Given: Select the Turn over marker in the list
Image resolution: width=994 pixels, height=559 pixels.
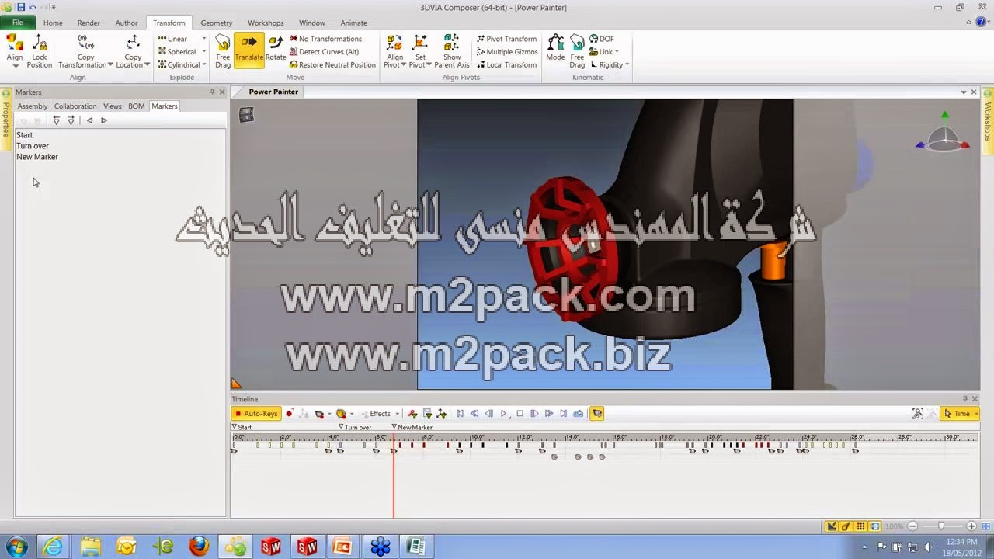Looking at the screenshot, I should (33, 146).
